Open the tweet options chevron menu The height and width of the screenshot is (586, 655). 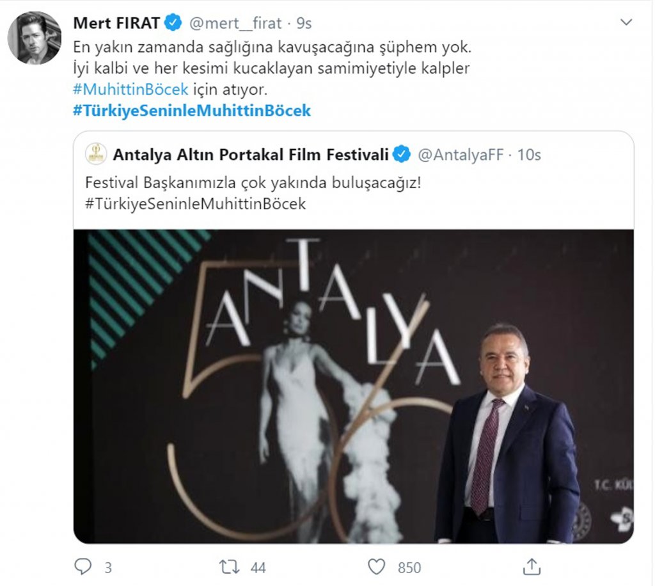[627, 23]
